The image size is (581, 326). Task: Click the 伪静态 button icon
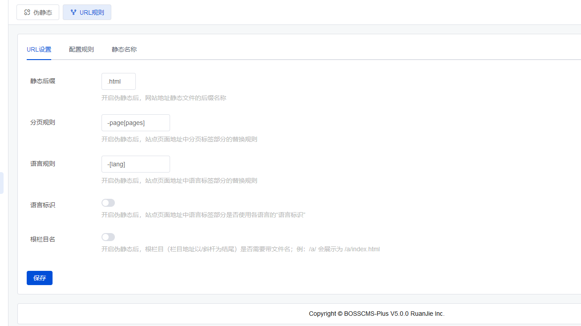tap(27, 12)
